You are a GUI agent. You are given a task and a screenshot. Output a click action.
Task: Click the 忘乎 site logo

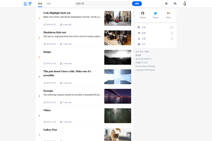[28, 4]
